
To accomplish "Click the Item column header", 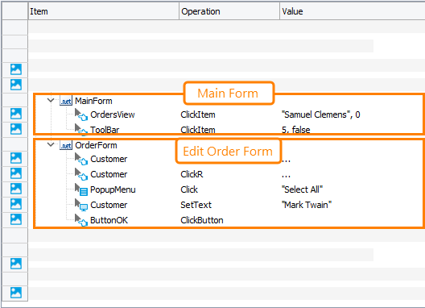I will point(104,11).
